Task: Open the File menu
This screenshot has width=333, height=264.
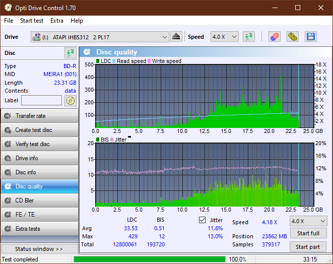Action: pyautogui.click(x=9, y=21)
